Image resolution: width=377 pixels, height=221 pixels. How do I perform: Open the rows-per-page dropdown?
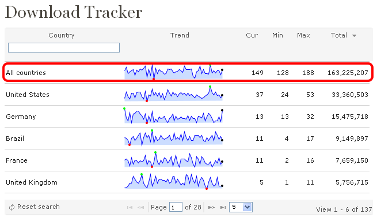[x=241, y=207]
